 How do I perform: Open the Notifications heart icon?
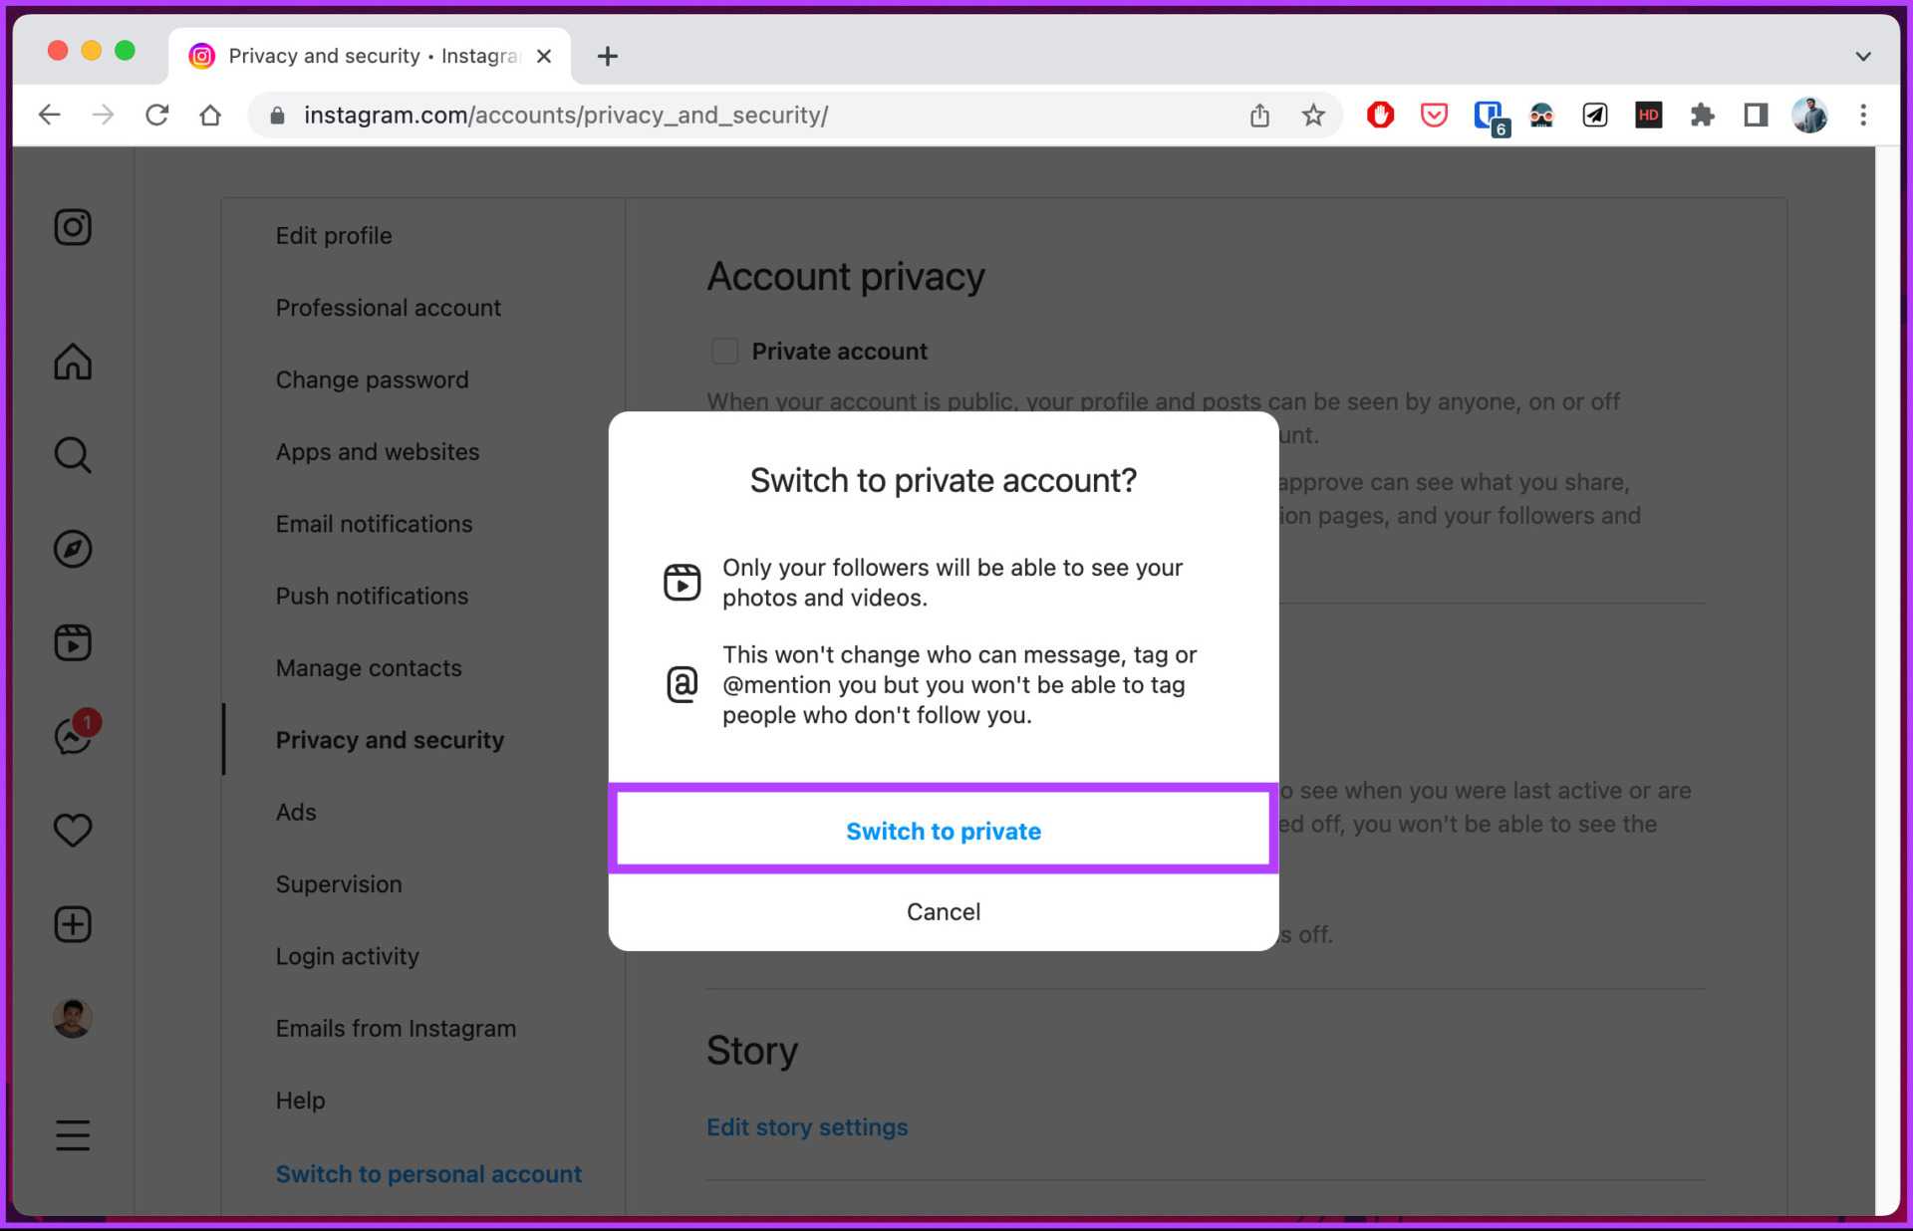tap(73, 830)
